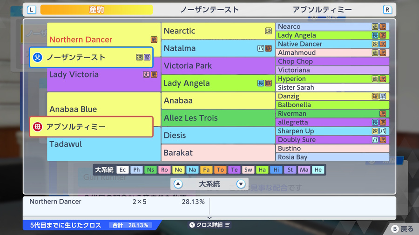Click the 早 badge on Danzig

(x=383, y=96)
